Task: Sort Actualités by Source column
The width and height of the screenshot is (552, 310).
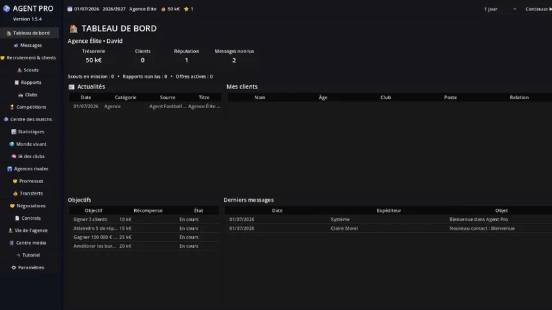Action: (x=168, y=97)
